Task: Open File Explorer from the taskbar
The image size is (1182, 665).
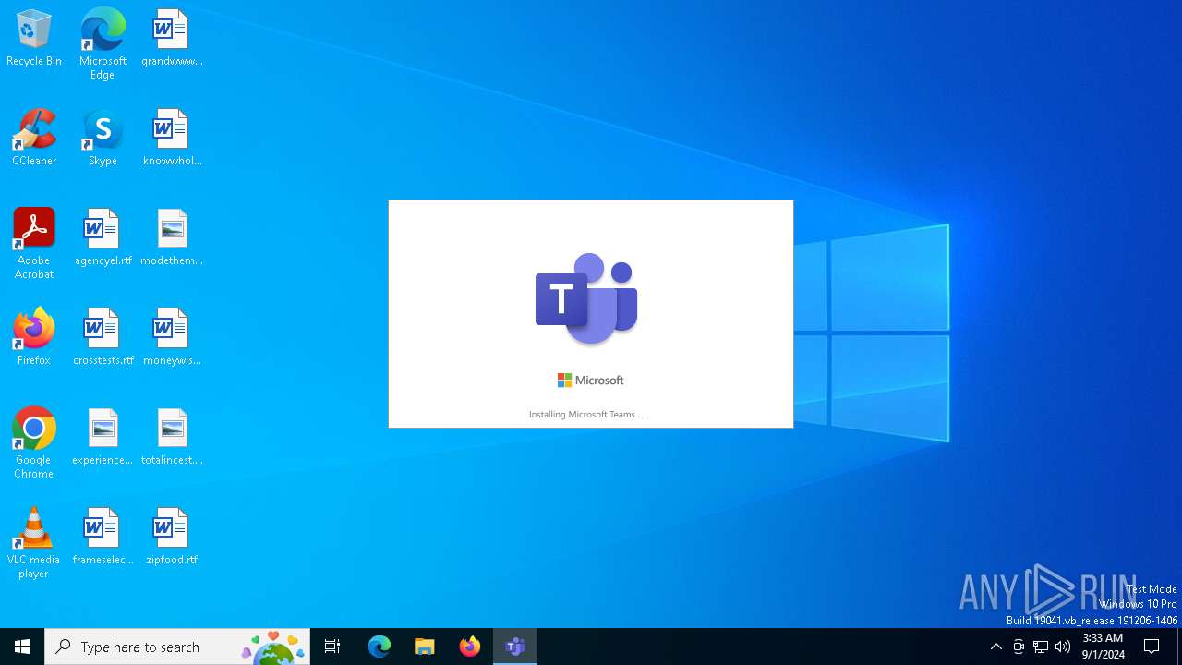Action: pyautogui.click(x=425, y=647)
